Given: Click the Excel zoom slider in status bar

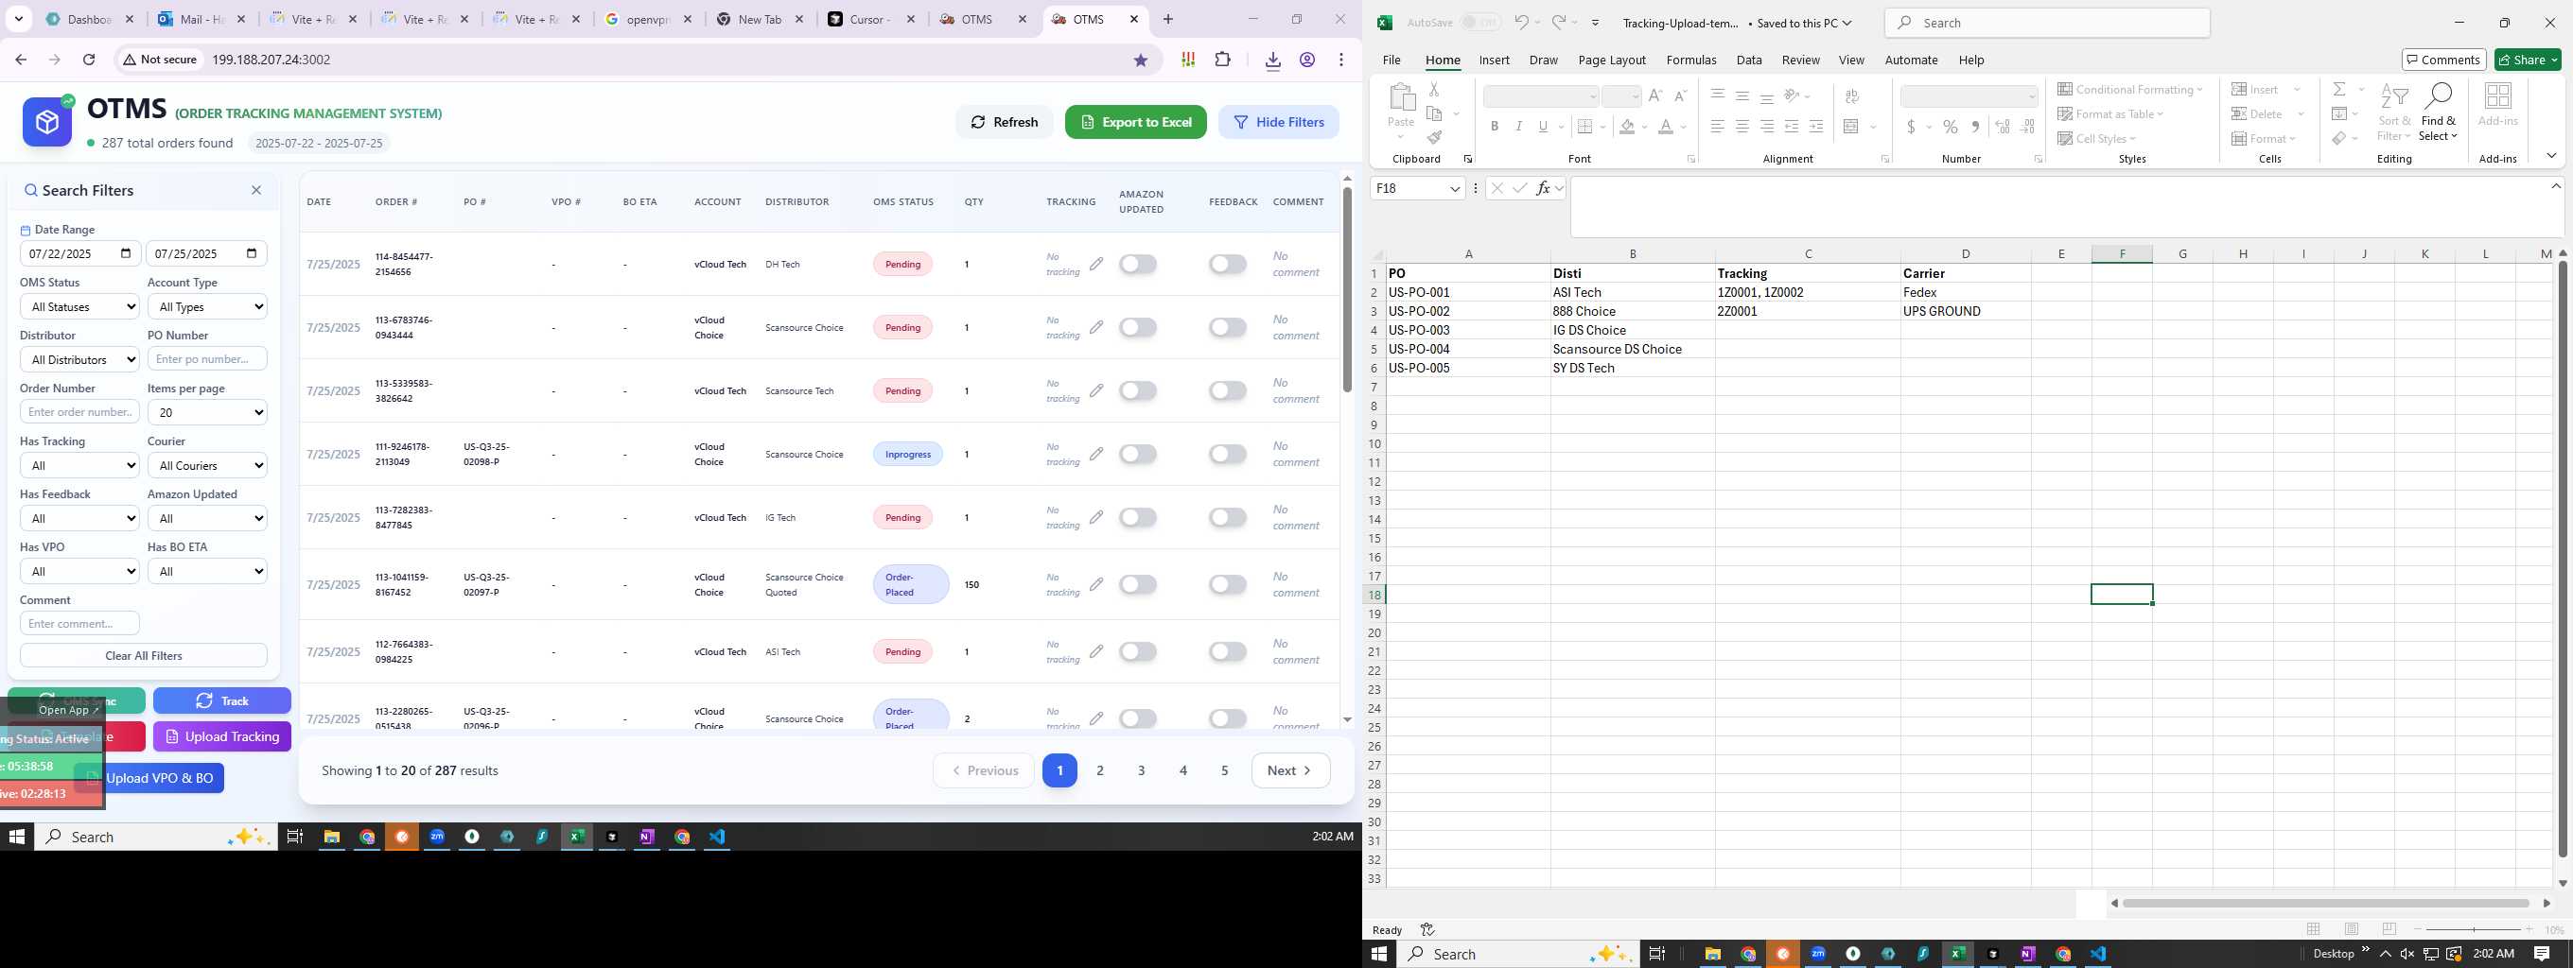Looking at the screenshot, I should (2473, 929).
